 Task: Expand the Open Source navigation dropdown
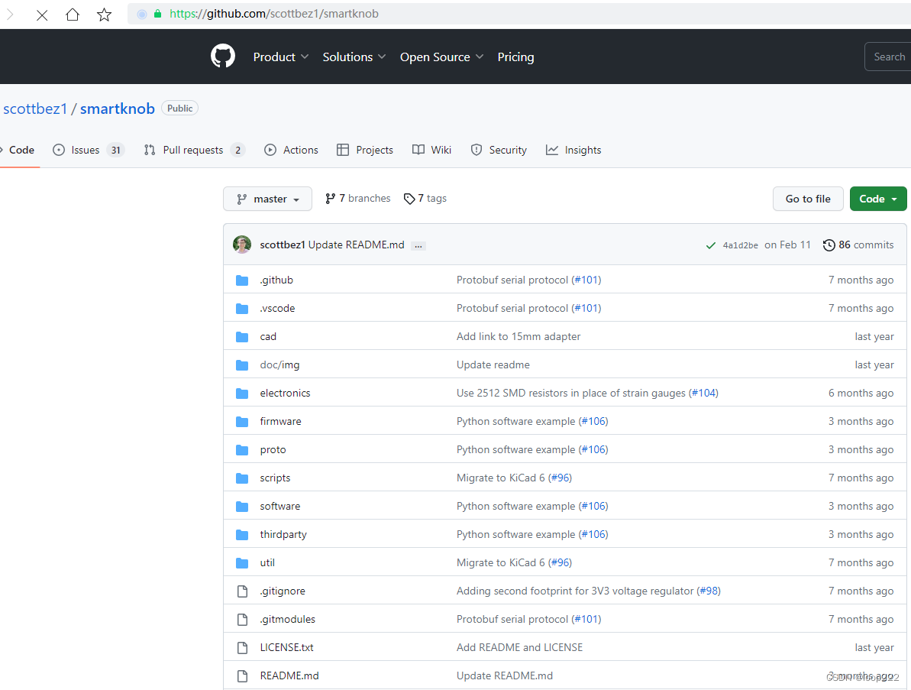click(441, 57)
